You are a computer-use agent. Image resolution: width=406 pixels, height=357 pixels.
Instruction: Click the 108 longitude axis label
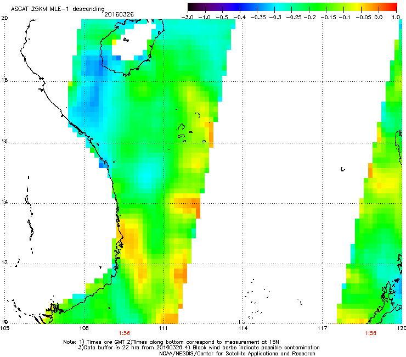click(84, 328)
